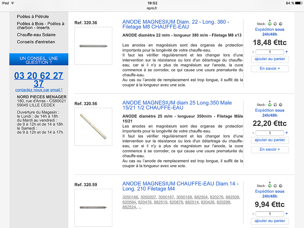
Task: Select the Ref. 320.36 label
Action: pyautogui.click(x=86, y=23)
